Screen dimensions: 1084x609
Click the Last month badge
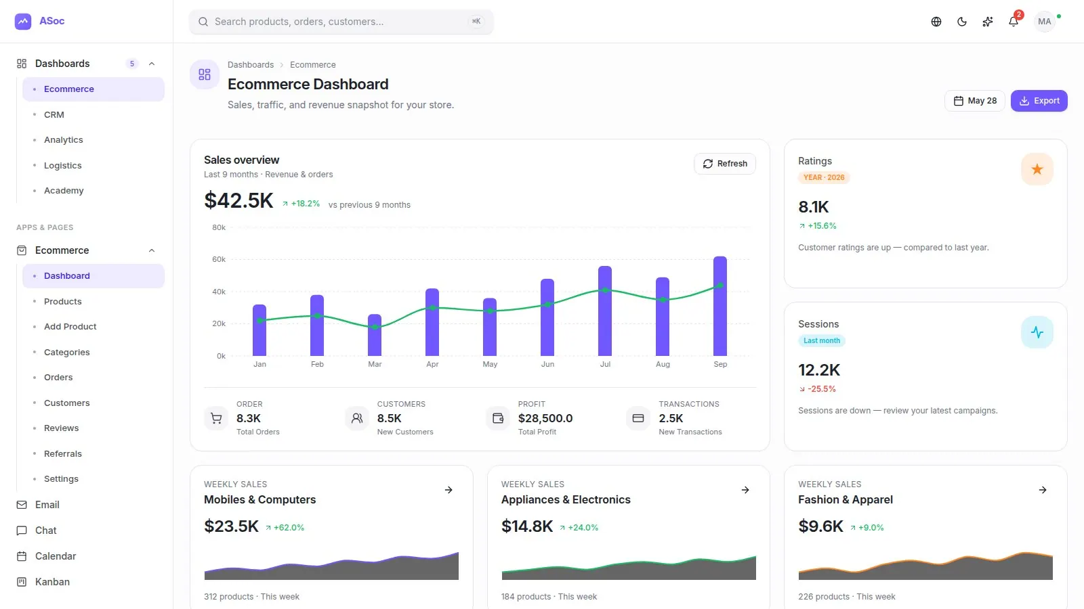(x=822, y=341)
